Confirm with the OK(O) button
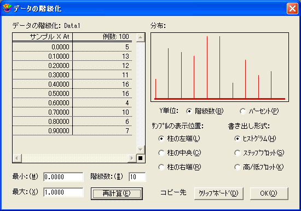Viewport: 301px width, 211px height. click(269, 193)
